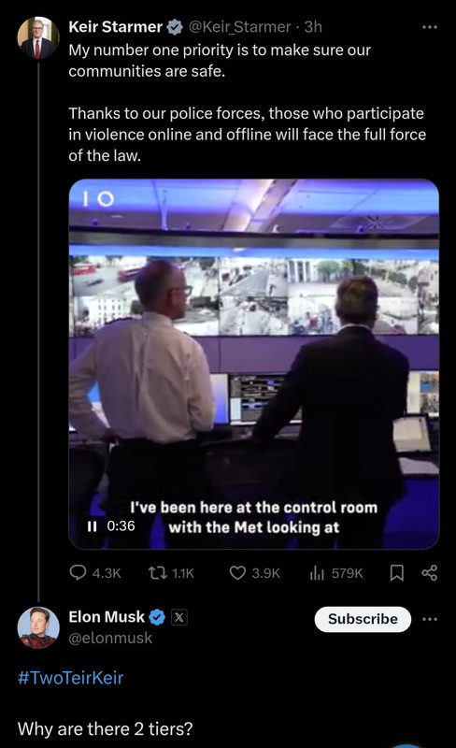456x748 pixels.
Task: Click the X affiliation badge beside Elon Musk
Action: [x=178, y=617]
